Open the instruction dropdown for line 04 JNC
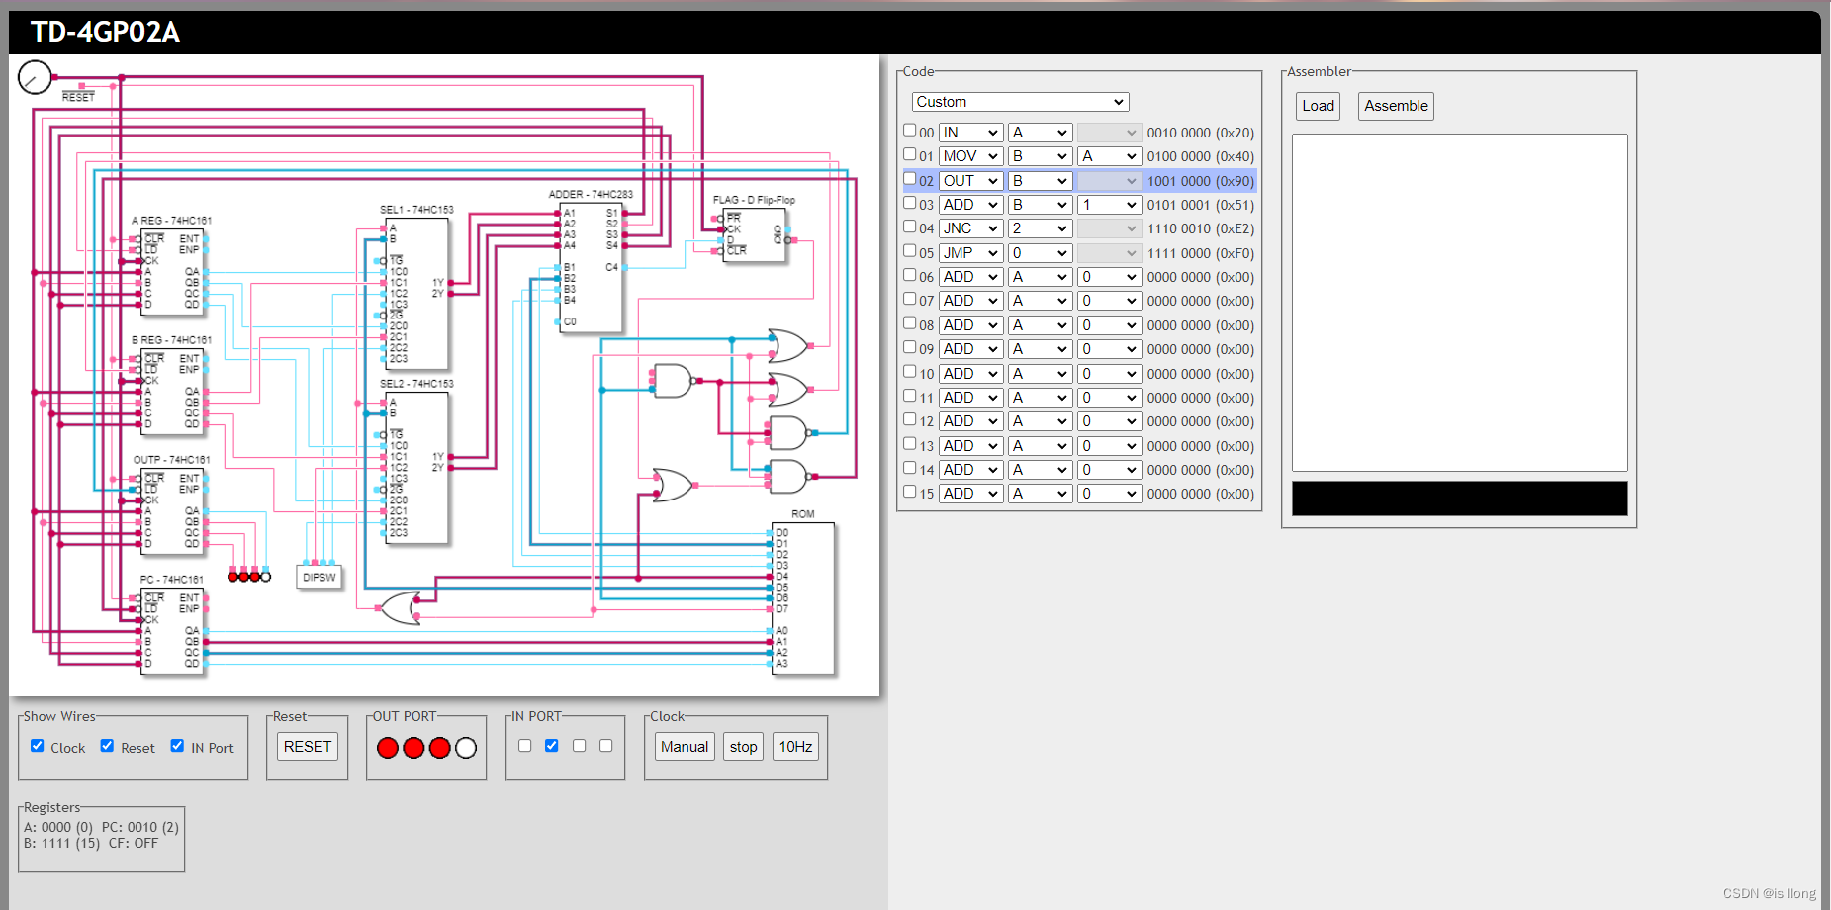 pyautogui.click(x=971, y=228)
